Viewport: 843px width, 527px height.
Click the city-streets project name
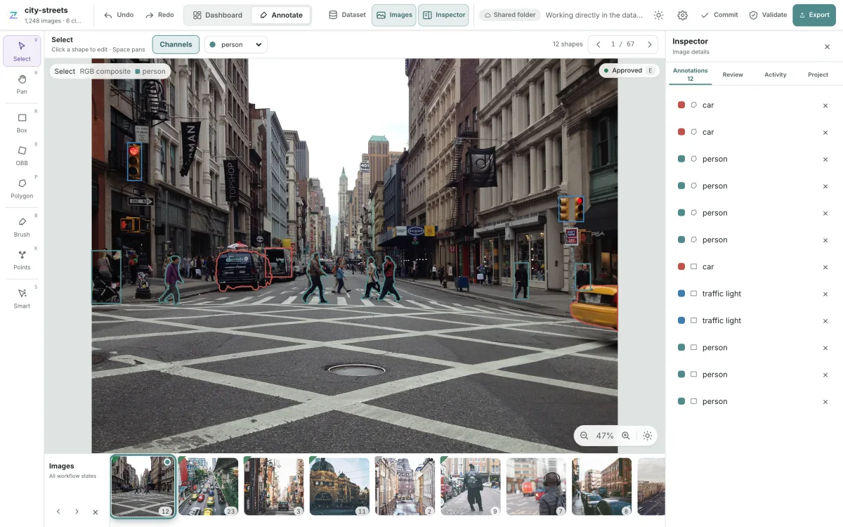tap(46, 11)
